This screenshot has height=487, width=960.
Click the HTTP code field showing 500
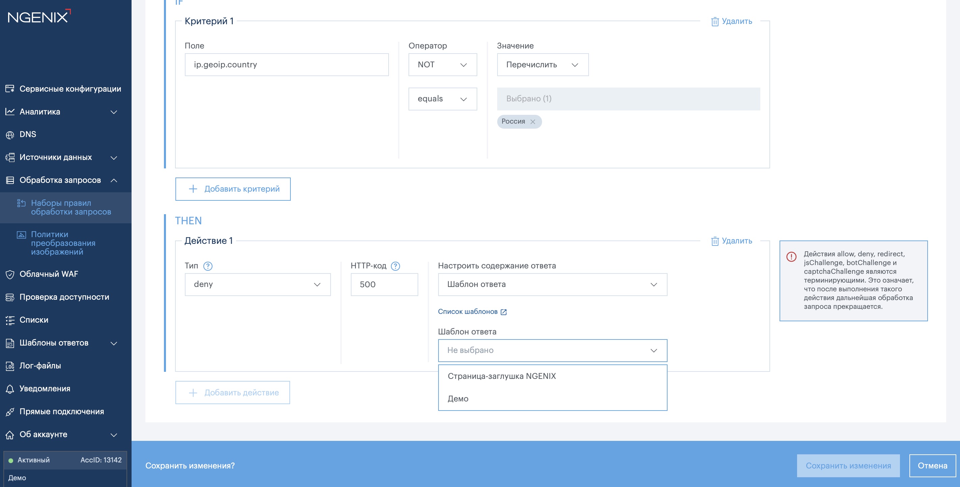point(384,285)
